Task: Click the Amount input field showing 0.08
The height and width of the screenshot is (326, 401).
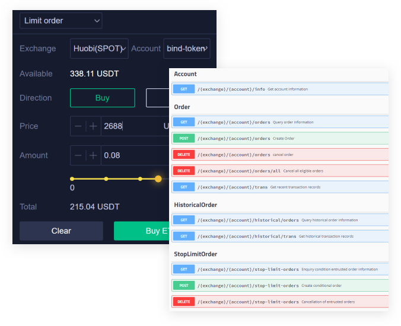Action: coord(135,155)
